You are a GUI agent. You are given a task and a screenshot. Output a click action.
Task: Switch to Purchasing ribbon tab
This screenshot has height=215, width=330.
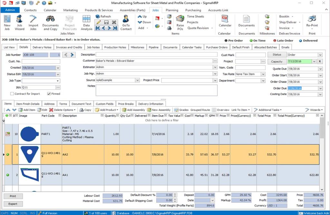(193, 10)
